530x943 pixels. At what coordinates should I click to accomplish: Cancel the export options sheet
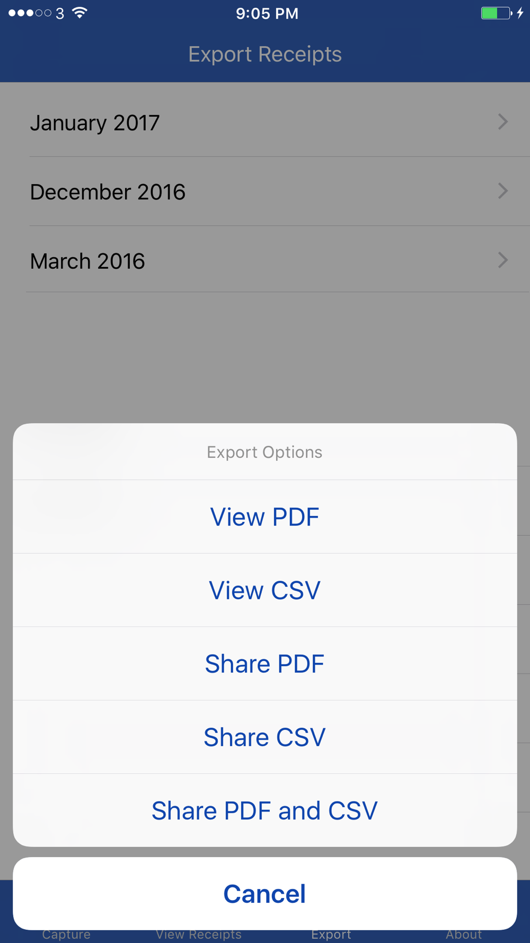(x=265, y=894)
